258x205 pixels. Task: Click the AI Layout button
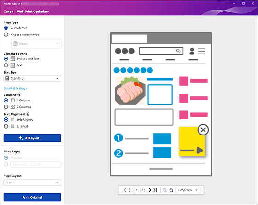[32, 138]
